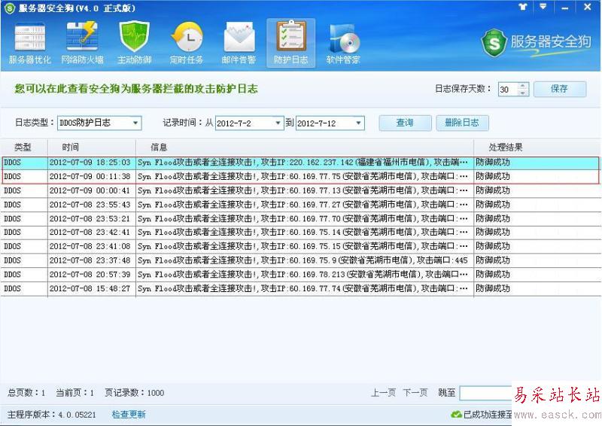Click the 服务器安全狗 brand logo at the top right
The image size is (602, 426).
pos(536,42)
